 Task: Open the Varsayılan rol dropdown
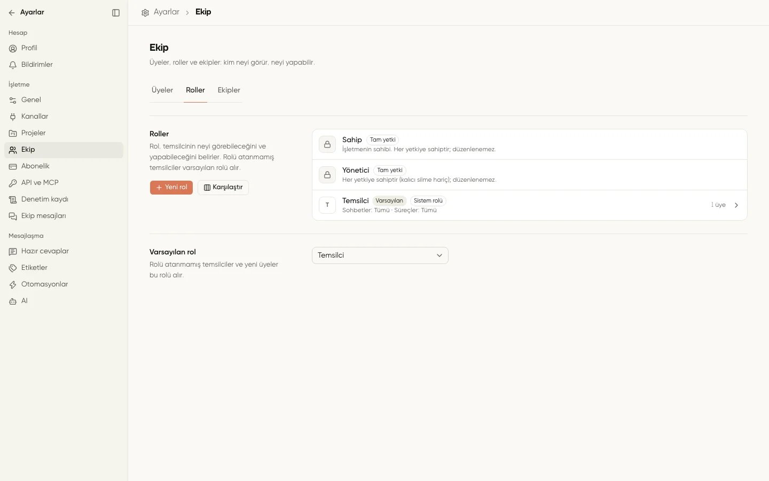(380, 255)
